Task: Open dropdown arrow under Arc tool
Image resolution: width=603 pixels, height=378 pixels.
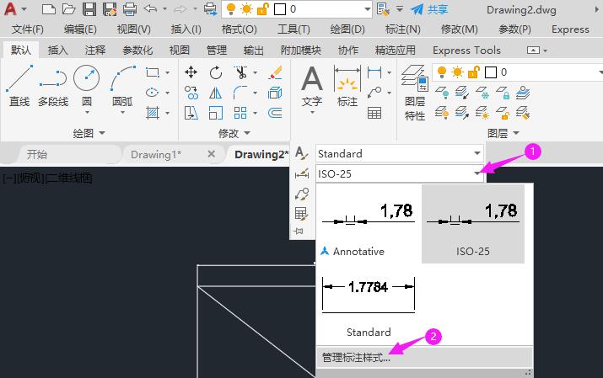Action: (122, 113)
